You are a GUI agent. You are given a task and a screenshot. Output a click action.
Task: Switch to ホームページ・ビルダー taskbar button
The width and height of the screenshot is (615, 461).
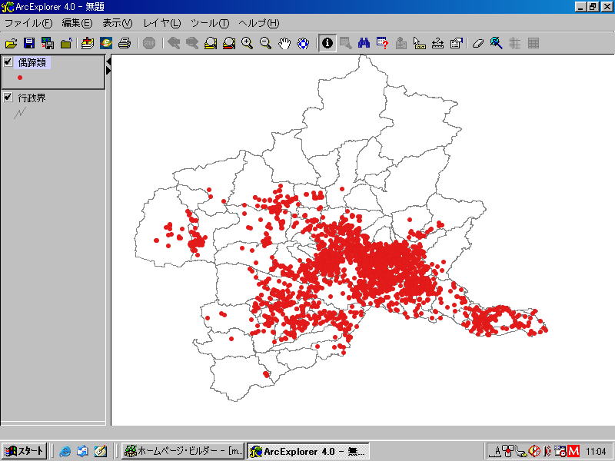(x=184, y=451)
